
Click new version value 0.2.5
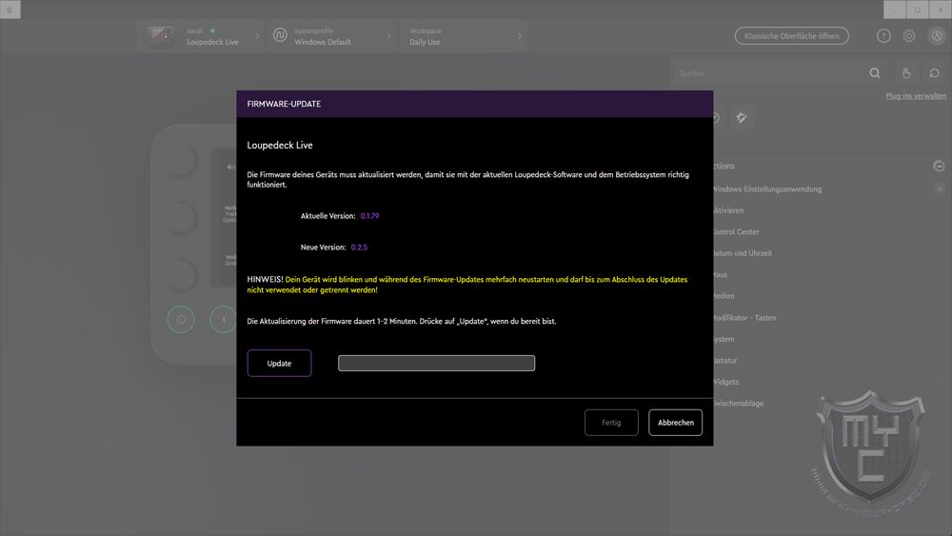(359, 248)
